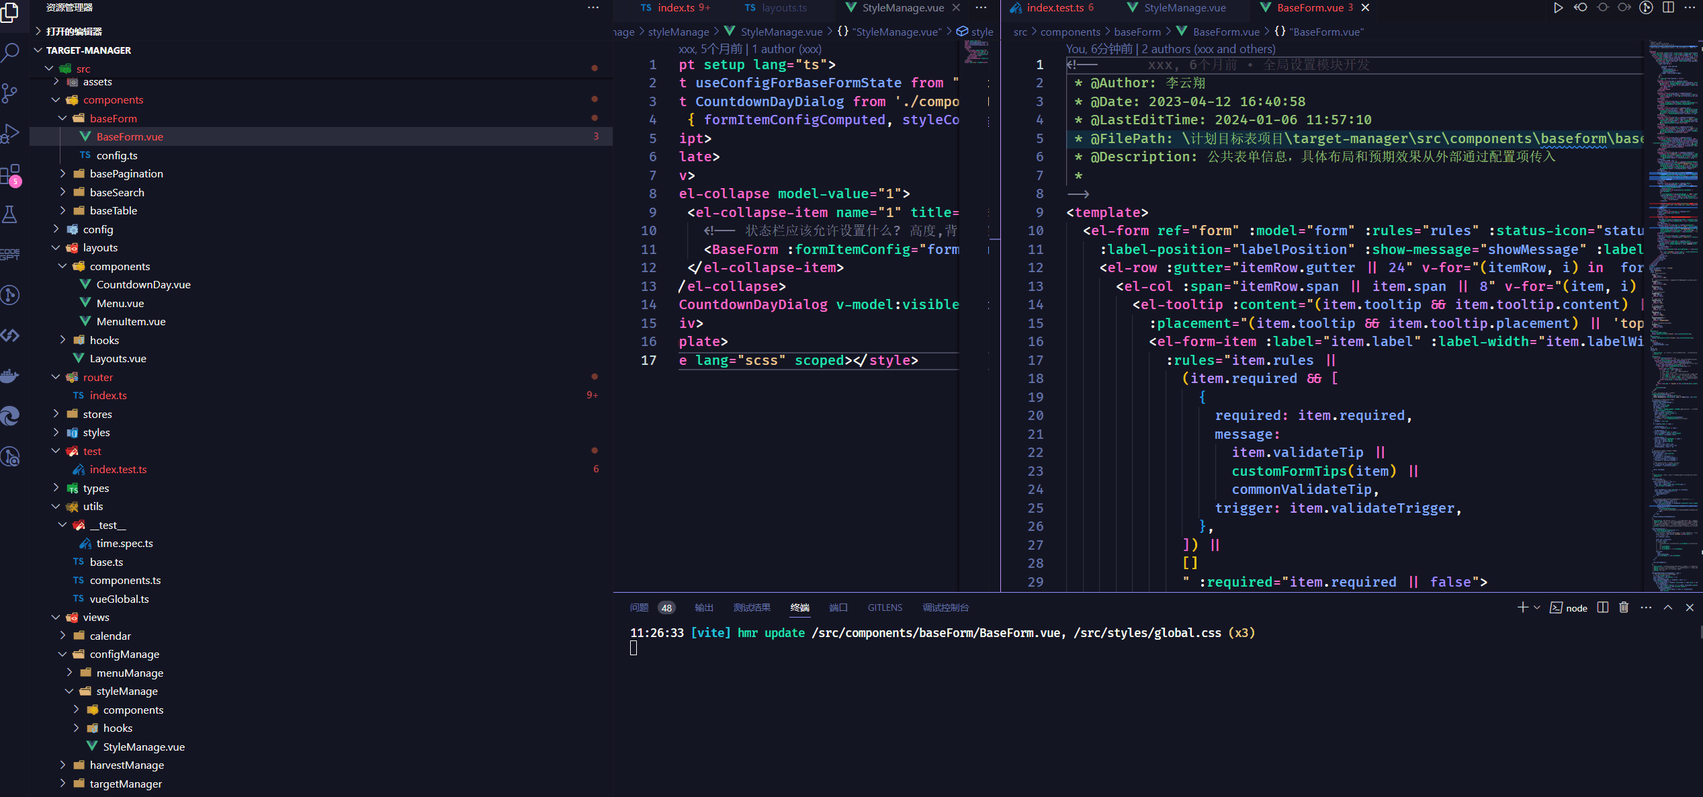Open the Source Control view
1703x797 pixels.
pyautogui.click(x=10, y=93)
